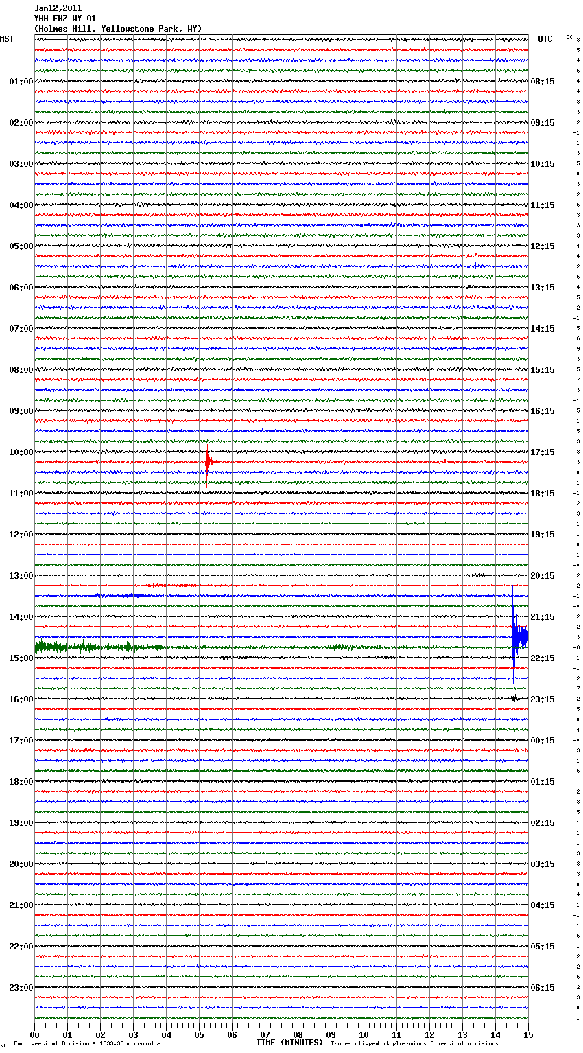Image resolution: width=583 pixels, height=1053 pixels.
Task: Click the 00 minute axis tick label
Action: point(34,1034)
